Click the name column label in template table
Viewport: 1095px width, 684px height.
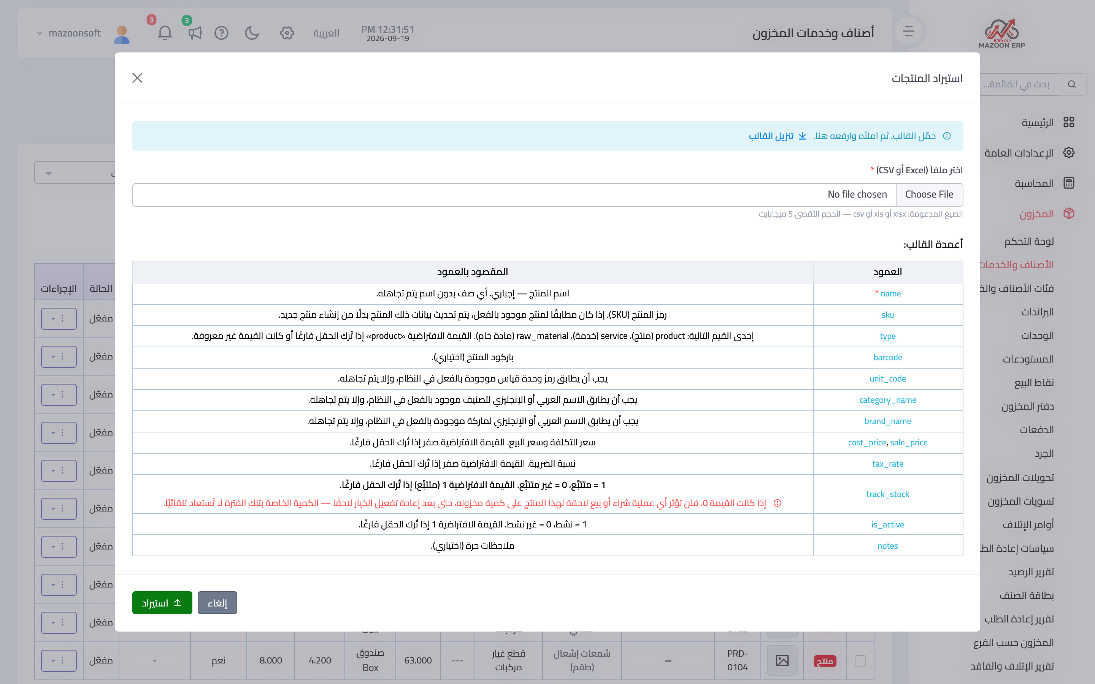(890, 294)
